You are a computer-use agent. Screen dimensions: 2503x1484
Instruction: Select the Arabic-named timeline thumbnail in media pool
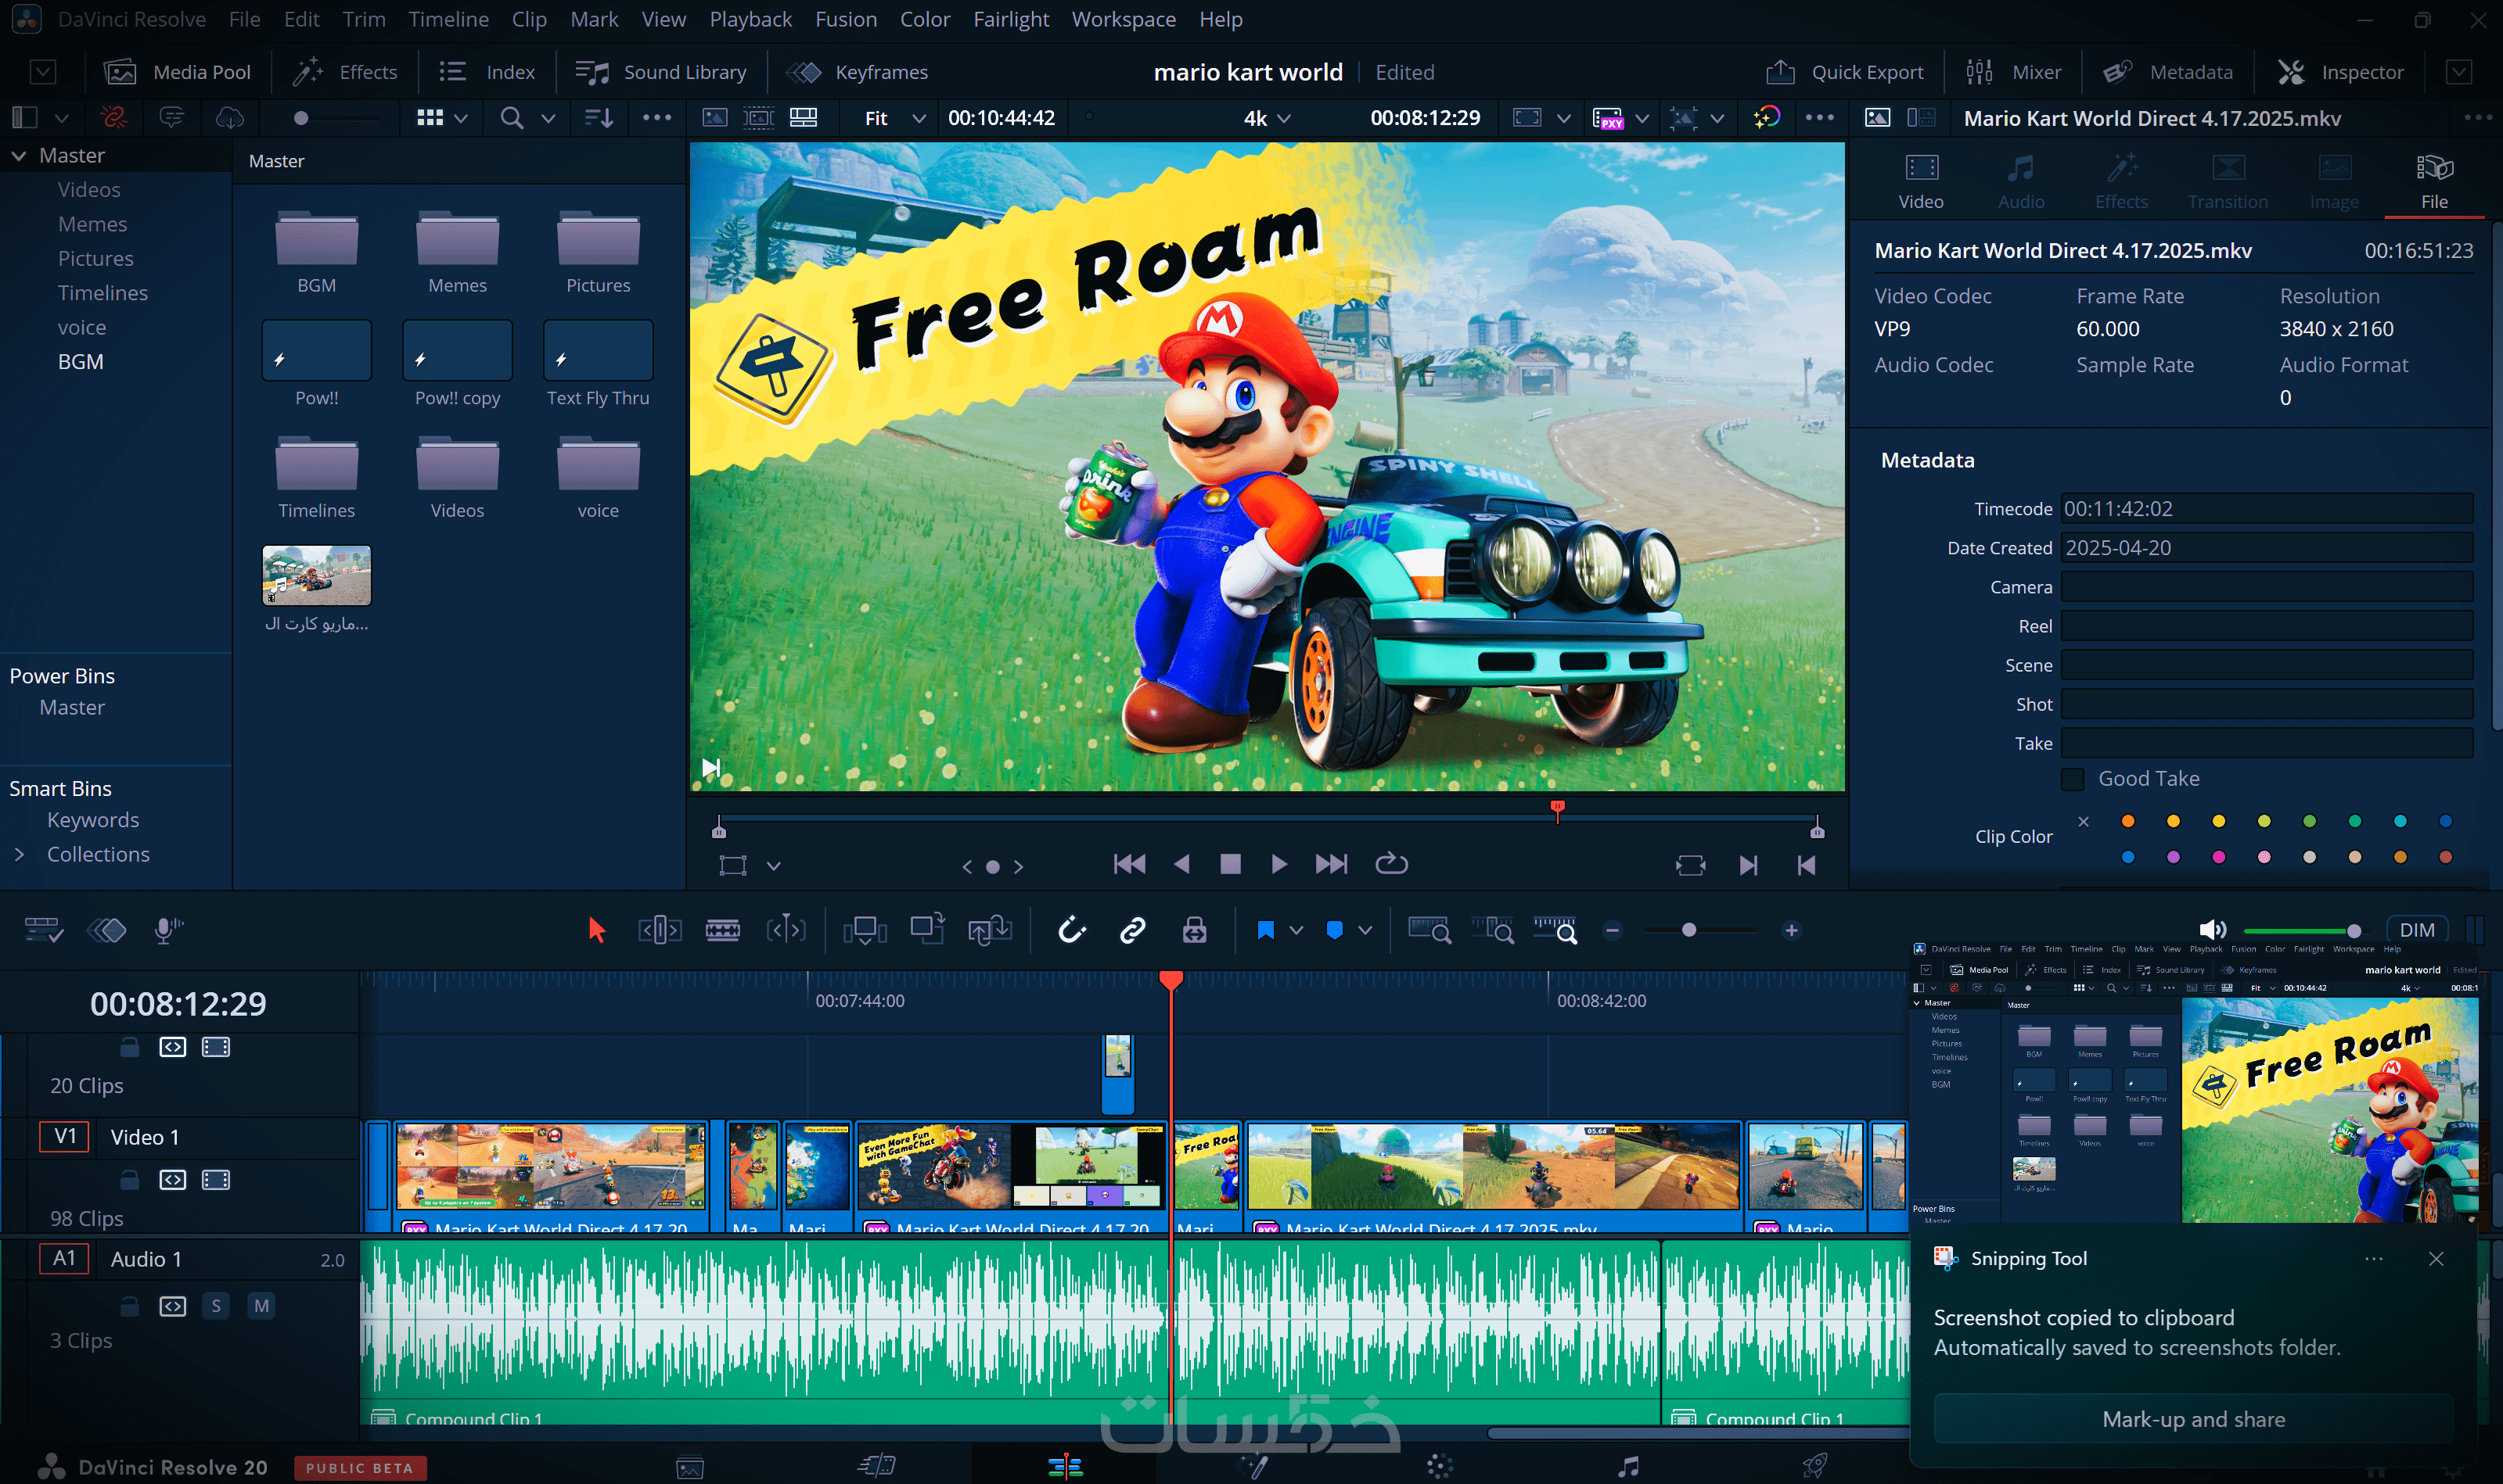click(x=316, y=576)
